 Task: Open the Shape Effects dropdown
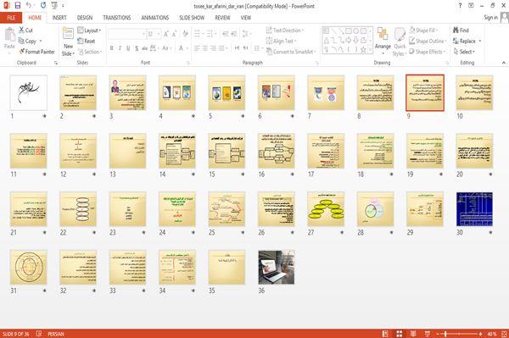(428, 52)
